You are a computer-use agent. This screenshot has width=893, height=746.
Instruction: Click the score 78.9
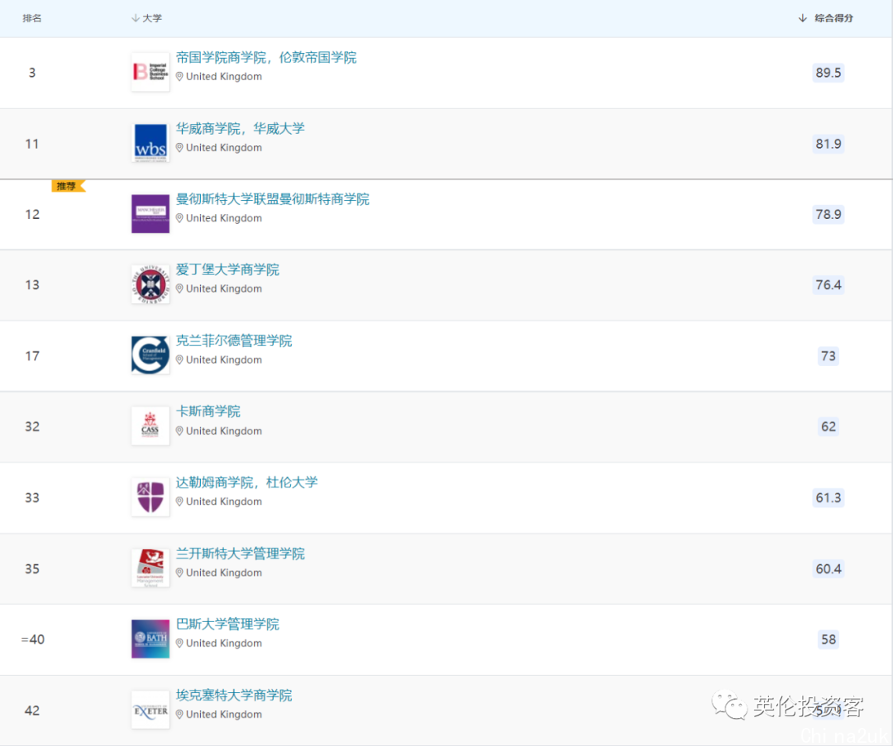[x=828, y=215]
